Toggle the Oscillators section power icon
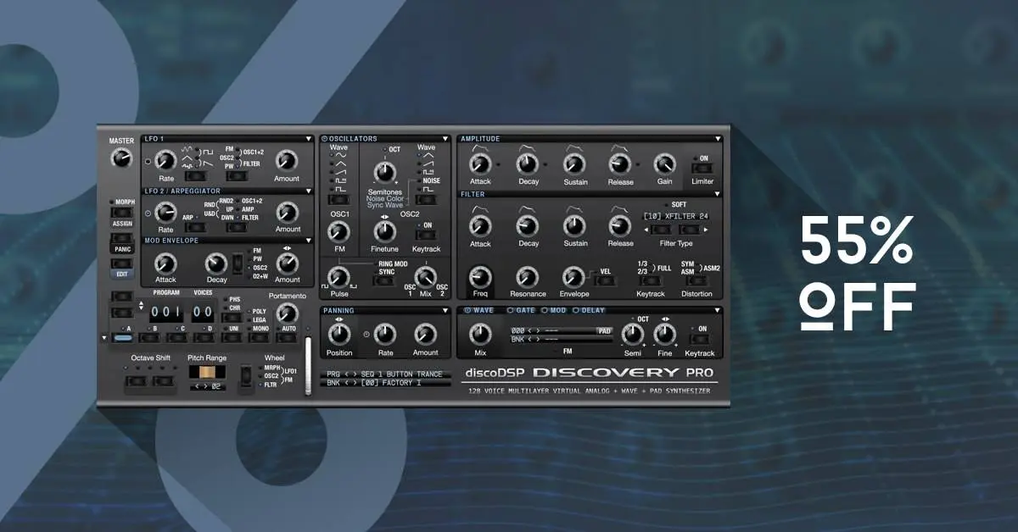 click(325, 139)
